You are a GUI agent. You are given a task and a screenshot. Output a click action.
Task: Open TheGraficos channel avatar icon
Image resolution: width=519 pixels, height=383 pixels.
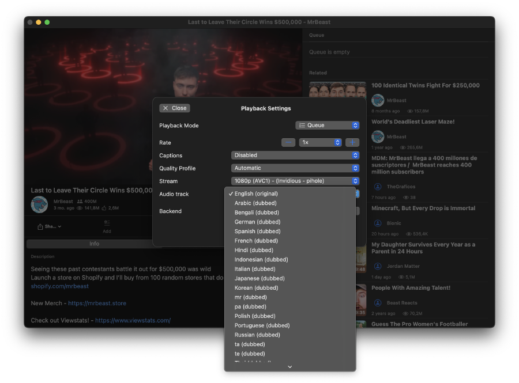point(378,187)
